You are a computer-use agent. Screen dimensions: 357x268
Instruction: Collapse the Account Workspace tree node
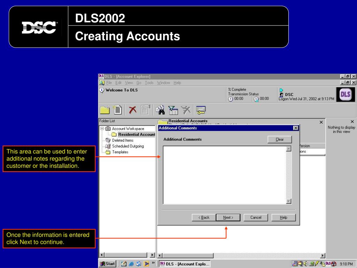[102, 128]
